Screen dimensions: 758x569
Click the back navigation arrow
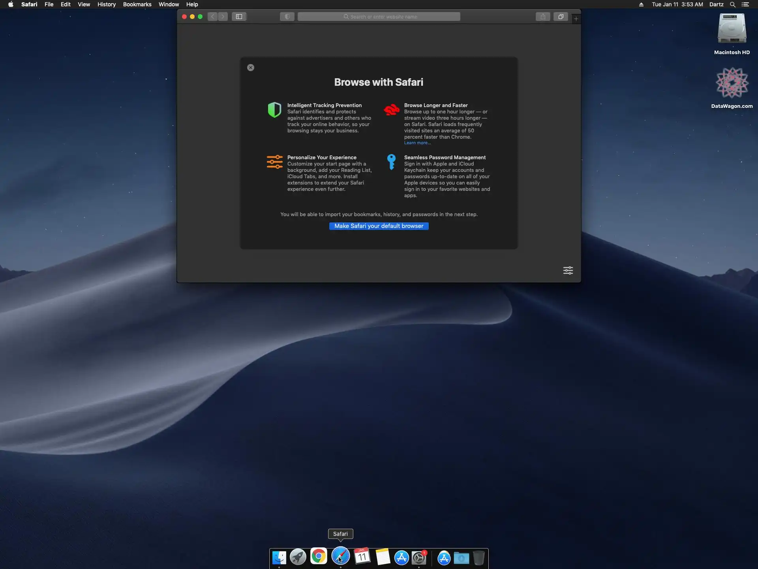(x=213, y=17)
